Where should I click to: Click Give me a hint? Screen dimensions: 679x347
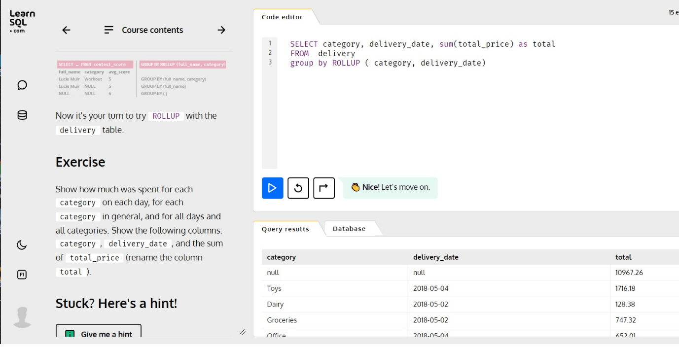98,334
